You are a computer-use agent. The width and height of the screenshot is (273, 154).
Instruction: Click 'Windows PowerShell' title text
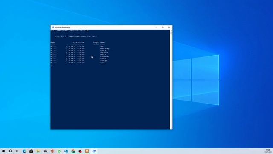click(63, 27)
